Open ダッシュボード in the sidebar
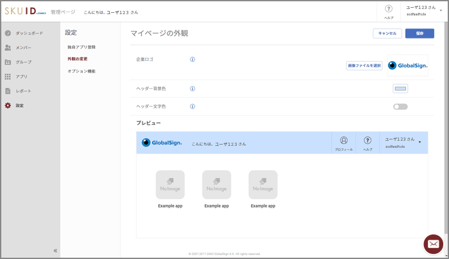 pos(30,33)
